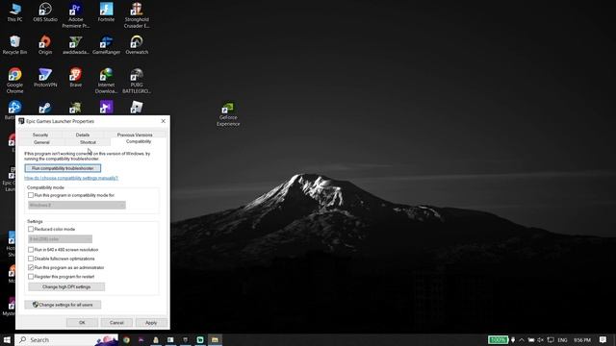616x346 pixels.
Task: Open GameRanger desktop shortcut
Action: [x=106, y=45]
